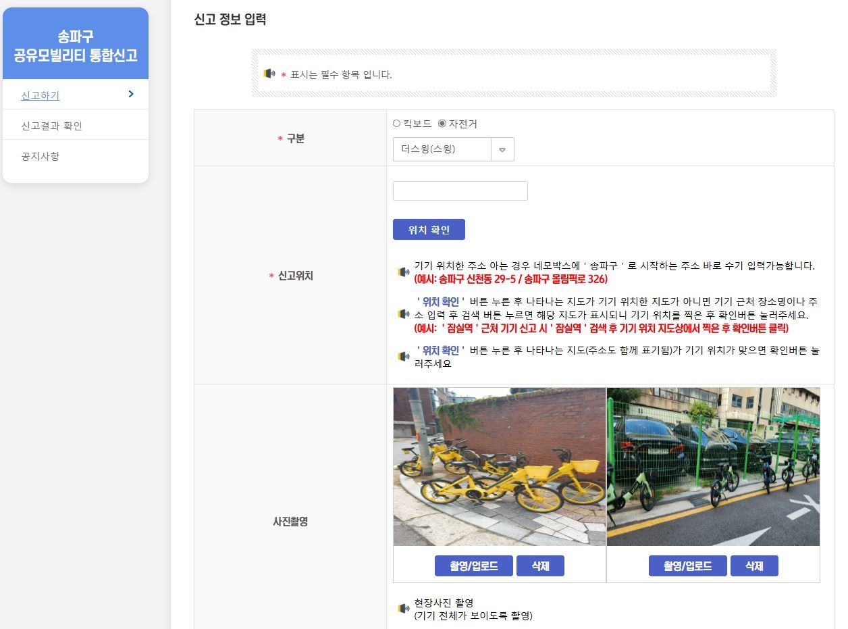Image resolution: width=848 pixels, height=629 pixels.
Task: Click the address input field
Action: pos(460,191)
